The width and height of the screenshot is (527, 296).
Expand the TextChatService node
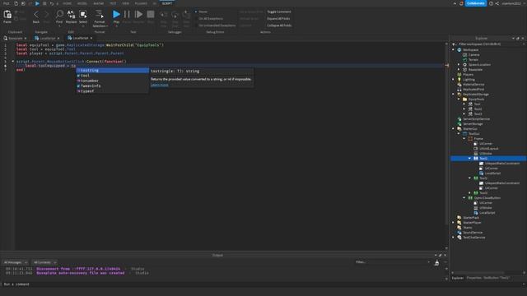[x=454, y=238]
